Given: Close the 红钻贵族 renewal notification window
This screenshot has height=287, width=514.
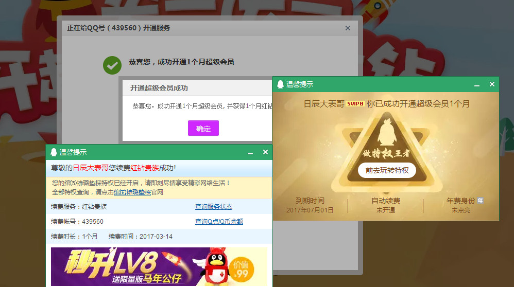Looking at the screenshot, I should (266, 152).
